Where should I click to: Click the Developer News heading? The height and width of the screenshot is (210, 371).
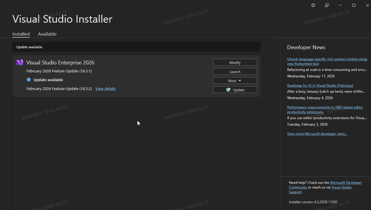pyautogui.click(x=306, y=47)
